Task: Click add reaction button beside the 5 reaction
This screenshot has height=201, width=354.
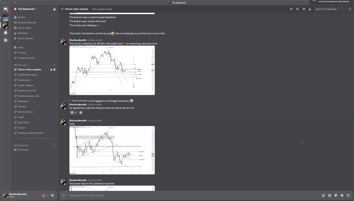Action: click(81, 113)
